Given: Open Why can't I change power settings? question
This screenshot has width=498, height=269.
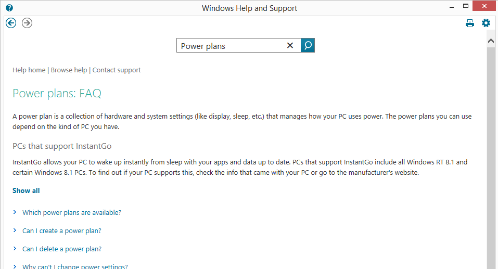Looking at the screenshot, I should (x=75, y=266).
